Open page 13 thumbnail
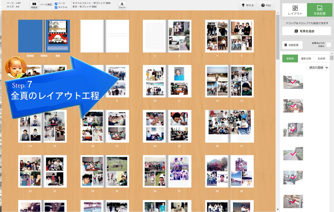334x212 pixels. 241,81
